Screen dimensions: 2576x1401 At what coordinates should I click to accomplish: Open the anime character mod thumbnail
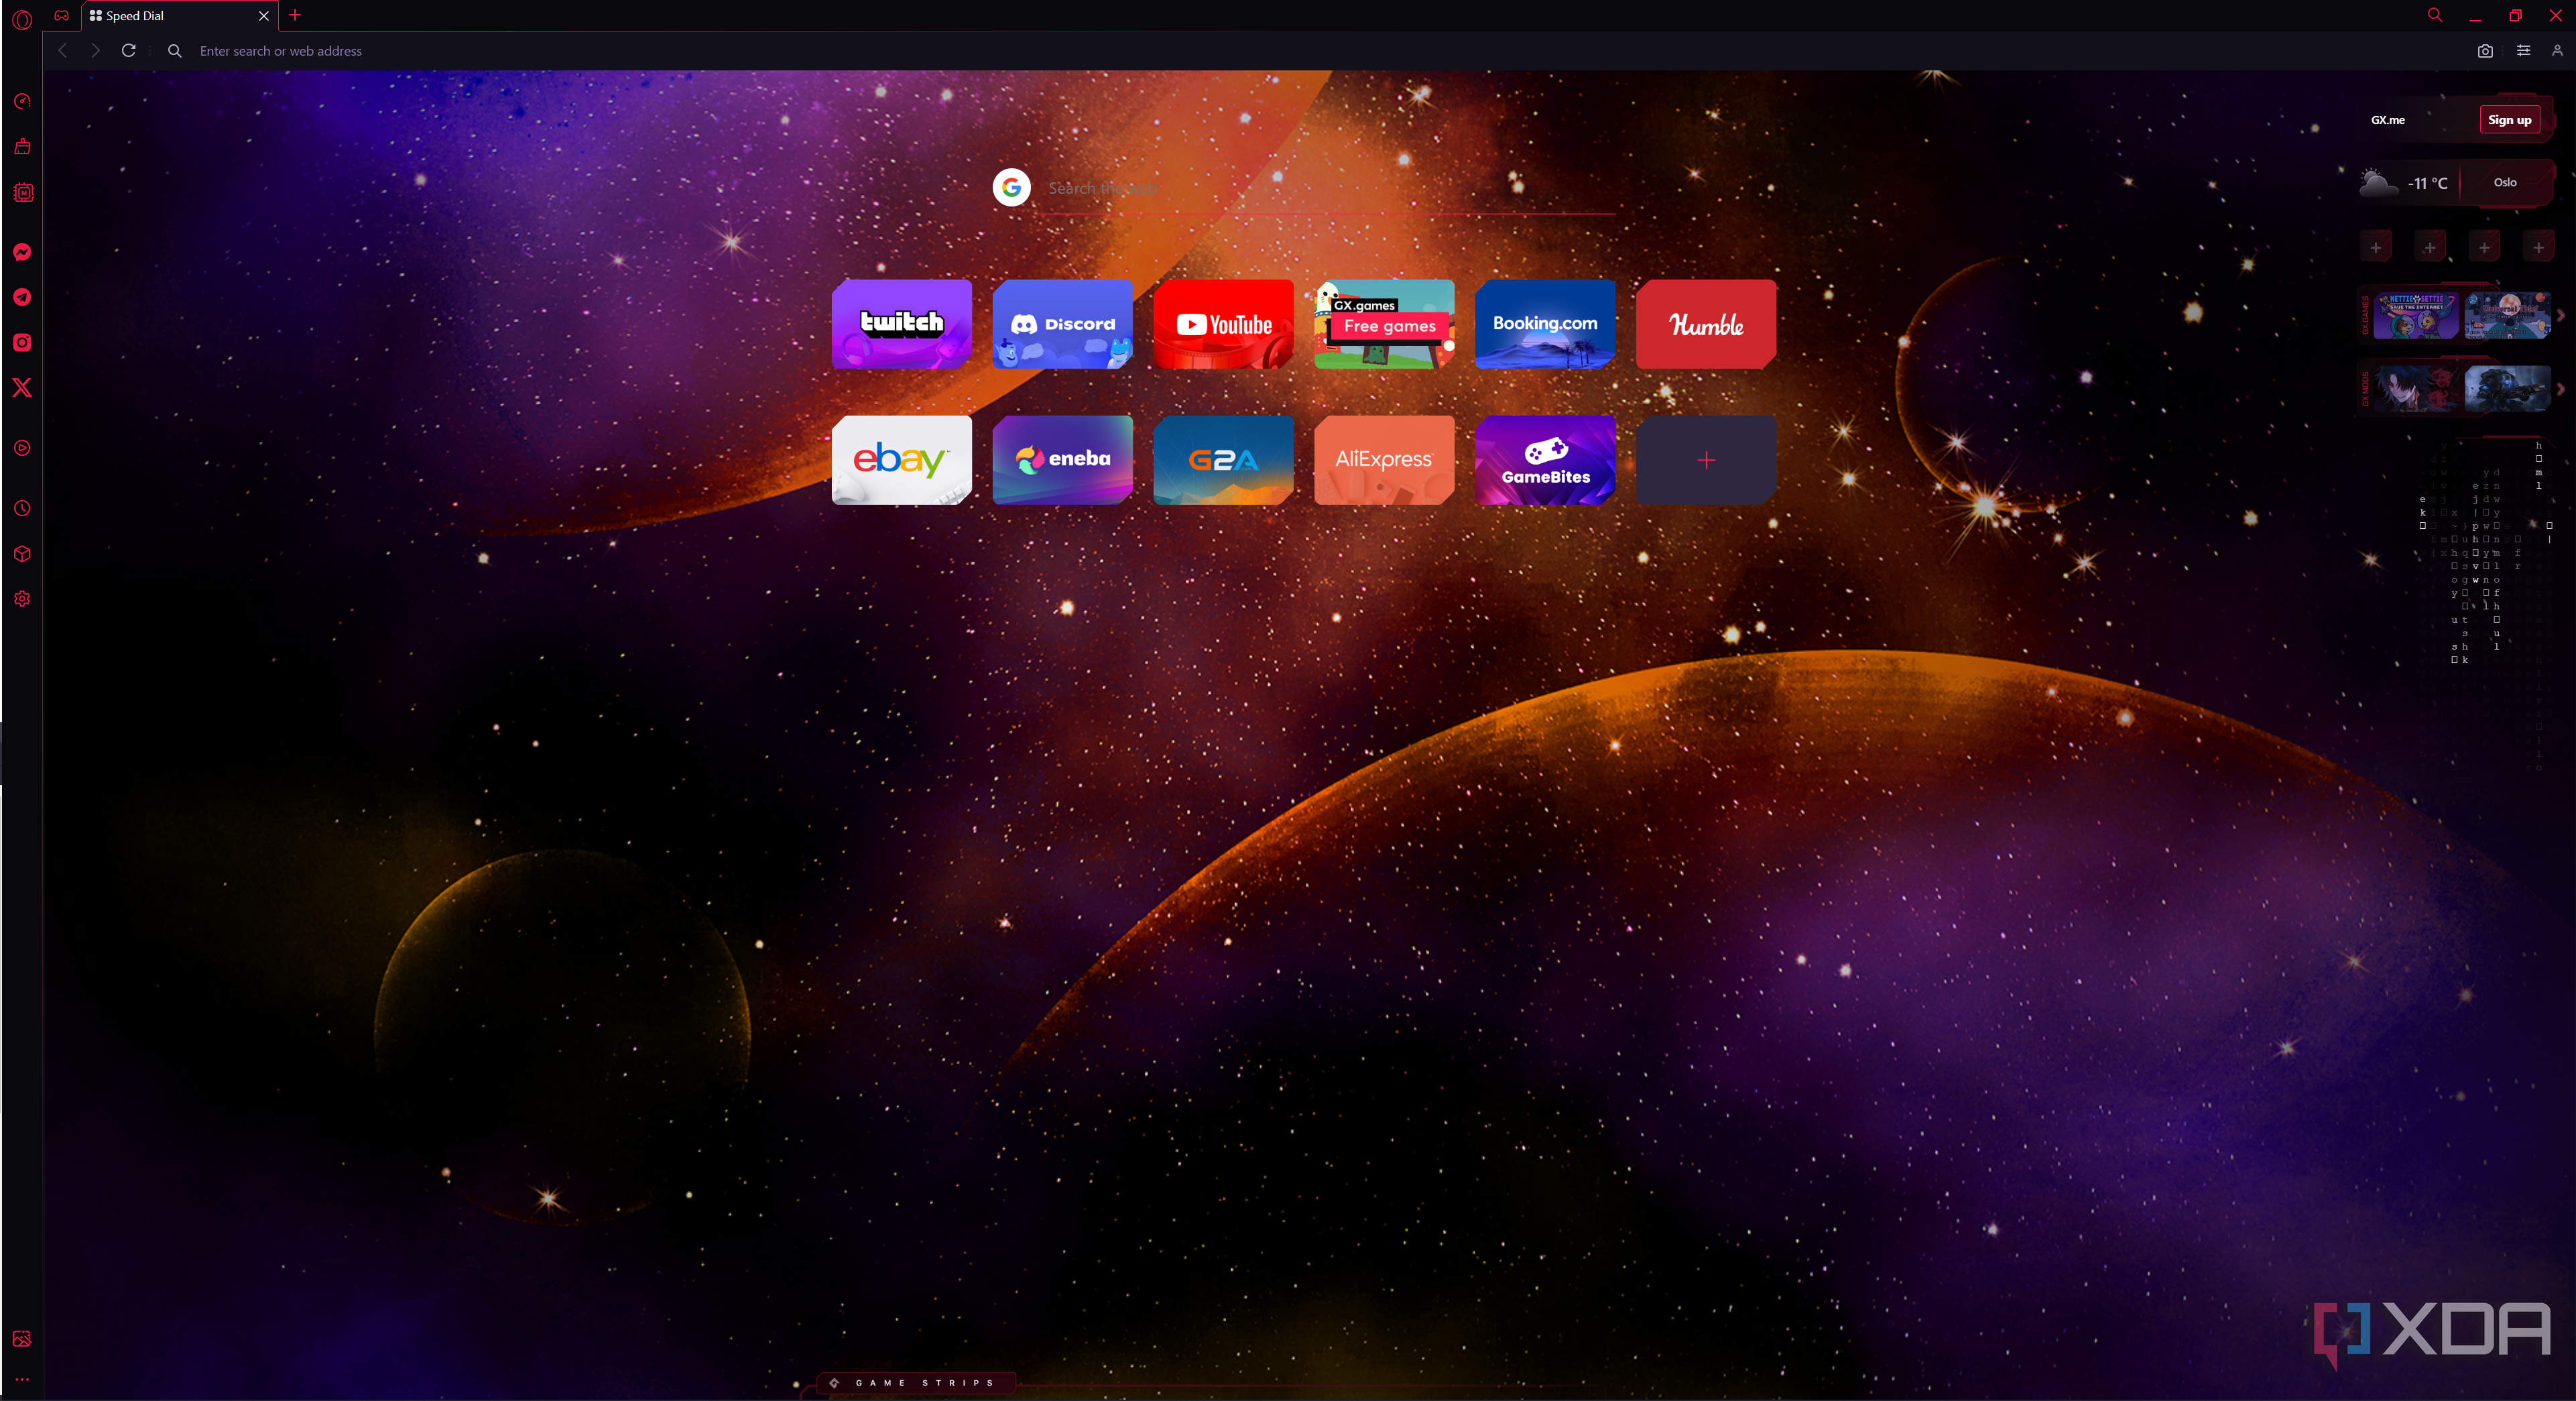(2416, 389)
